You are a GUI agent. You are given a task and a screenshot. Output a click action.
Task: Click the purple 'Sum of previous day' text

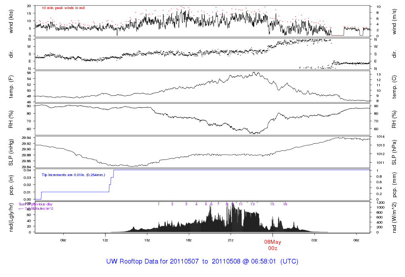(x=35, y=204)
